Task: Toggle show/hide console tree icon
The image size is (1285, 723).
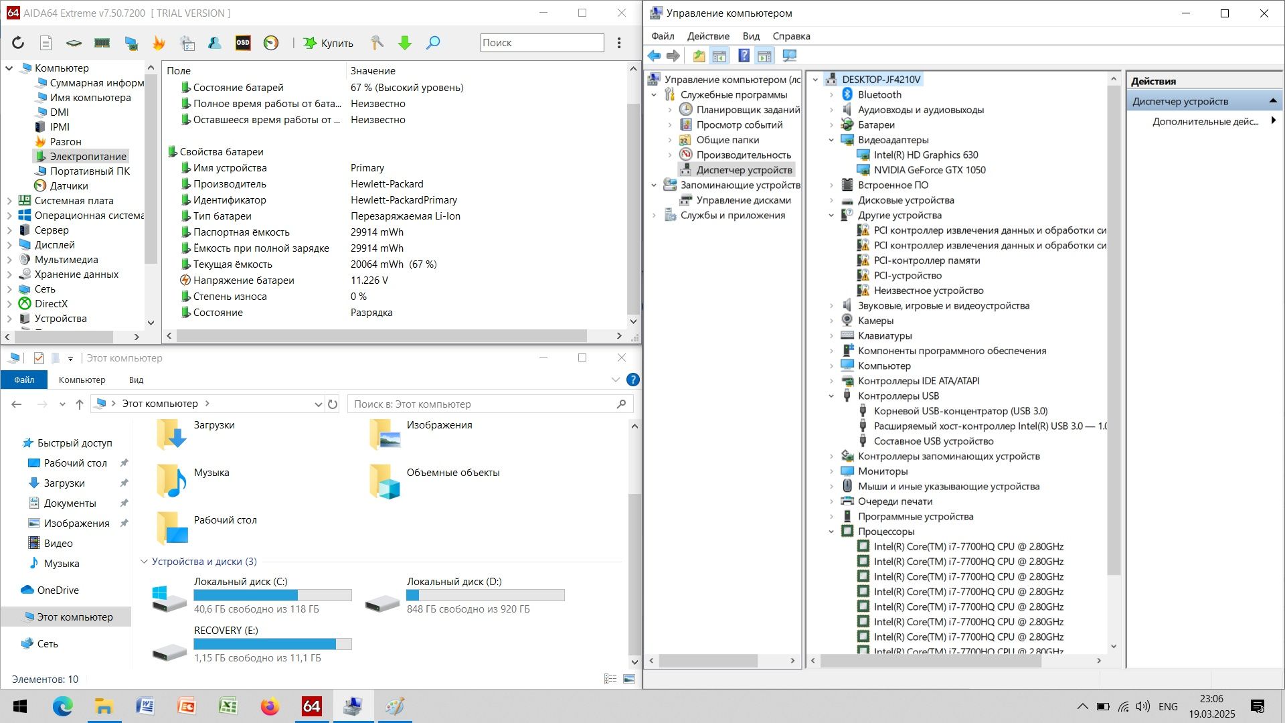Action: pyautogui.click(x=719, y=56)
